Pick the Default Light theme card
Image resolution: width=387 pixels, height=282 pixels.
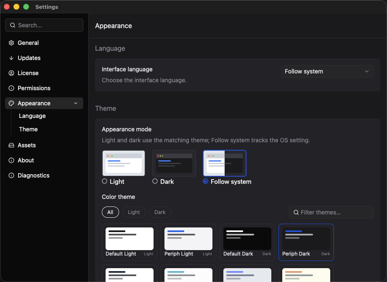pyautogui.click(x=130, y=243)
